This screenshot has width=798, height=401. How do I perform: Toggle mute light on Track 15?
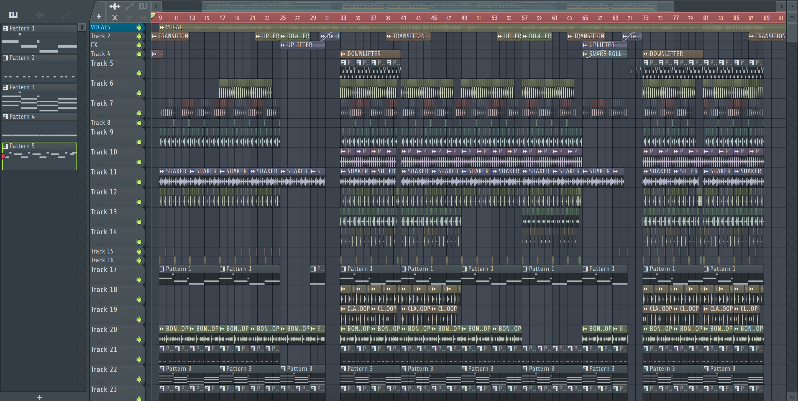139,252
